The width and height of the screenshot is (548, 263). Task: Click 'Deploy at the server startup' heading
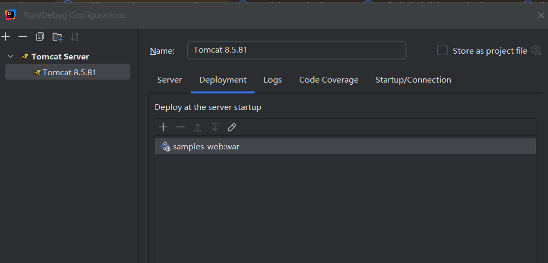pos(208,107)
